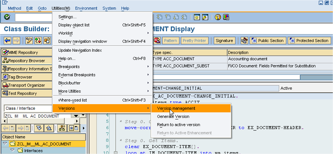Click the Last Page icon
This screenshot has height=154, width=333.
184,17
